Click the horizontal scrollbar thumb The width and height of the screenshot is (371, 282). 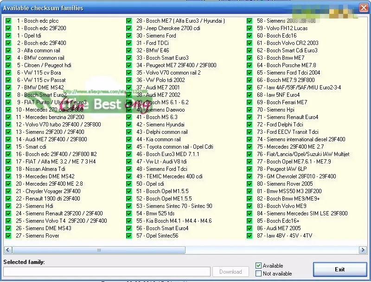(99, 250)
